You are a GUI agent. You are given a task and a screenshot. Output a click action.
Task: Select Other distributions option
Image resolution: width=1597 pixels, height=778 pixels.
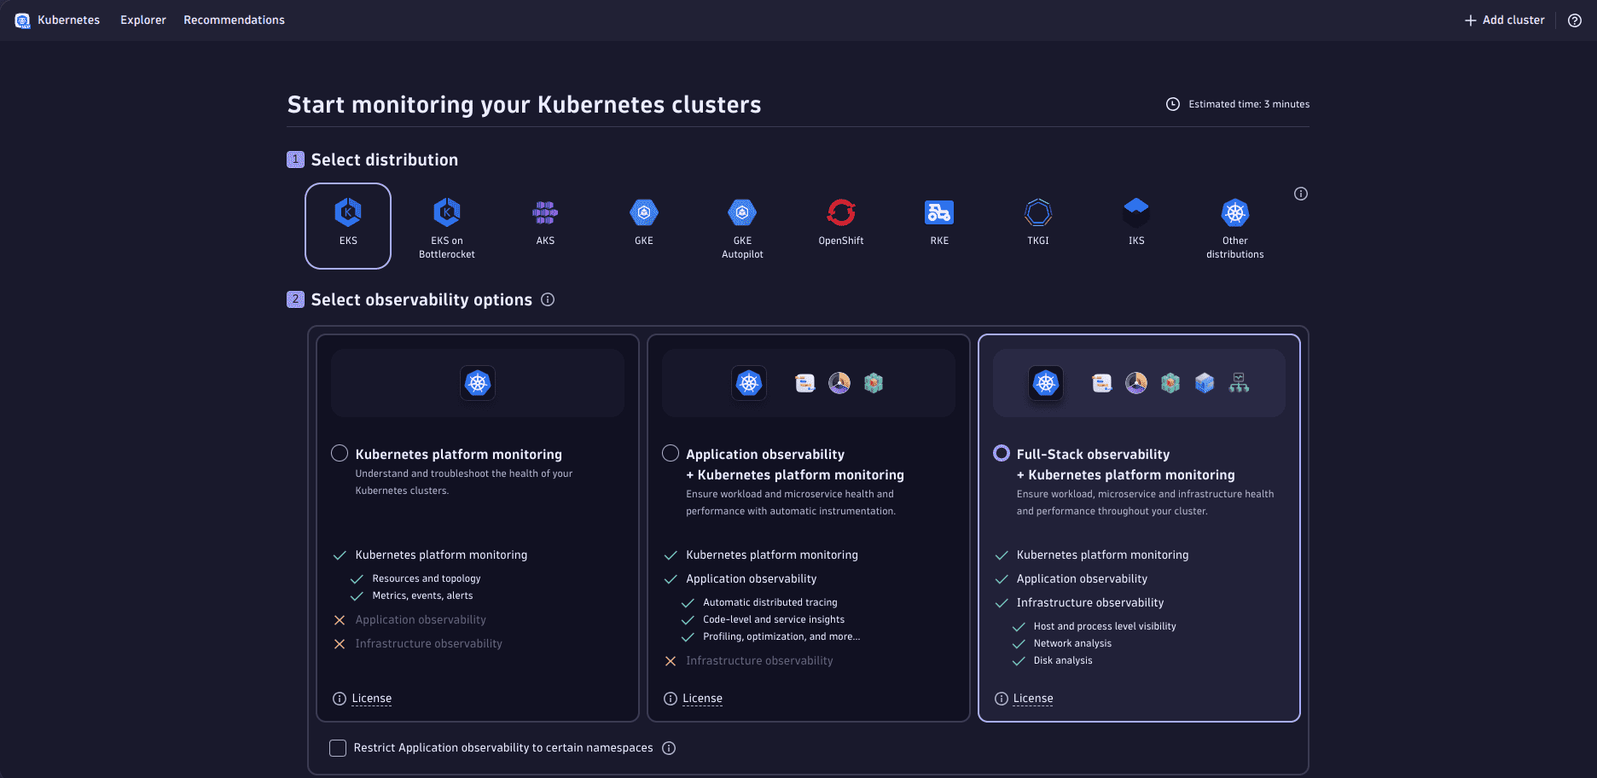coord(1235,226)
